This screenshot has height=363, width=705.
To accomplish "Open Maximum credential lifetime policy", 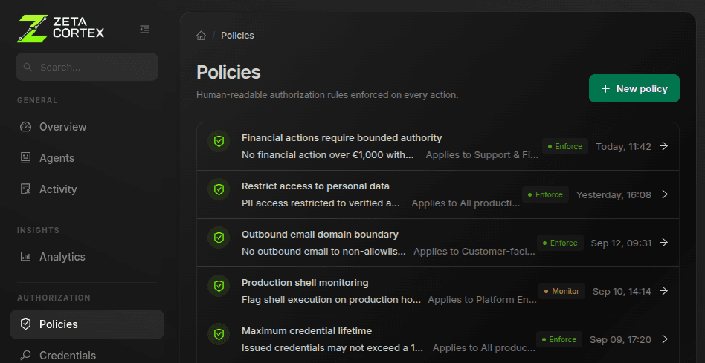I will [x=437, y=339].
